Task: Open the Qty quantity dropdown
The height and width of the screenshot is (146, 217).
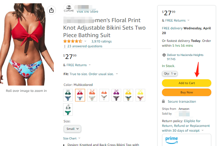Action: (170, 73)
